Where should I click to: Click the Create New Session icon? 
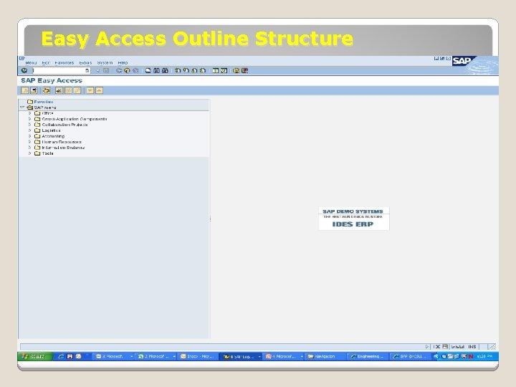coord(216,70)
